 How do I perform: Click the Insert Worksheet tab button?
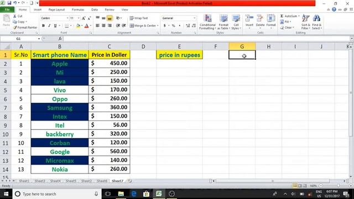pos(130,181)
